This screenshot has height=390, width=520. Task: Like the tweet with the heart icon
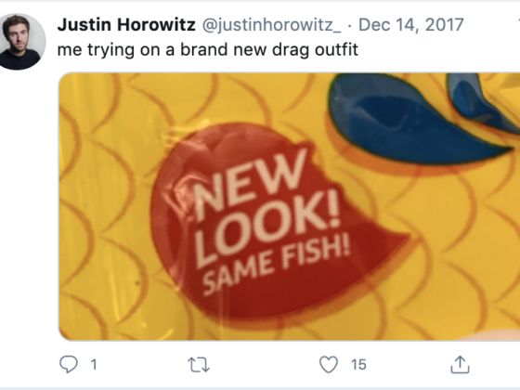point(329,364)
